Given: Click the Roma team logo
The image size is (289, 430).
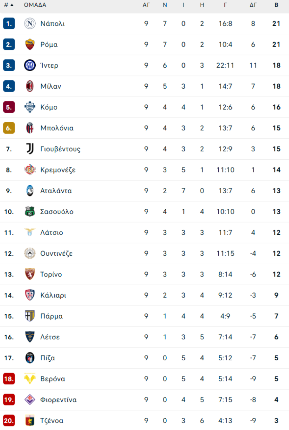Looking at the screenshot, I should (x=30, y=44).
